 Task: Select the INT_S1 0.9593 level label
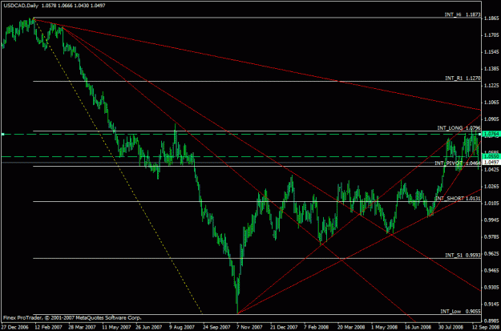pos(463,256)
